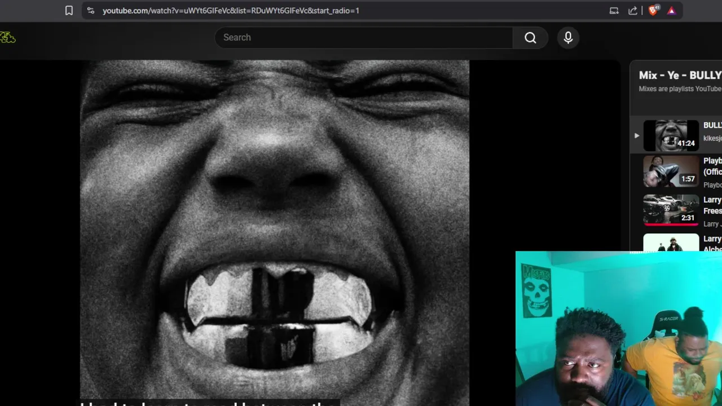The width and height of the screenshot is (722, 406).
Task: Start voice search with microphone icon
Action: [568, 37]
